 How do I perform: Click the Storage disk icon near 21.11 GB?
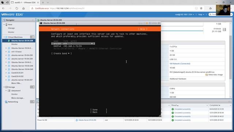point(224,29)
